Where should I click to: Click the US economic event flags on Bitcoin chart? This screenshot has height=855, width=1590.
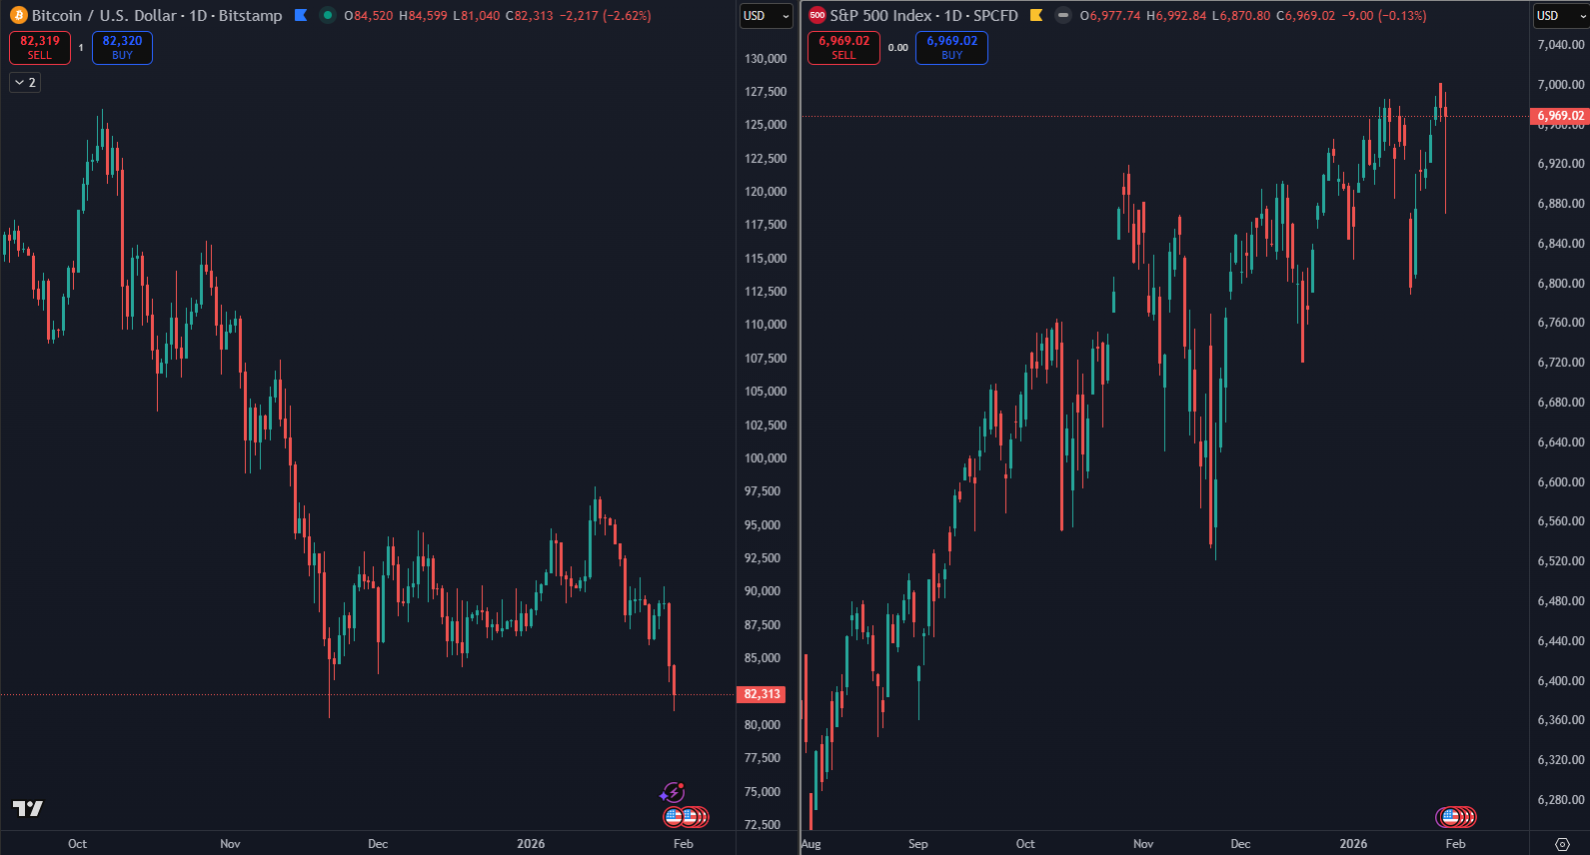tap(687, 817)
